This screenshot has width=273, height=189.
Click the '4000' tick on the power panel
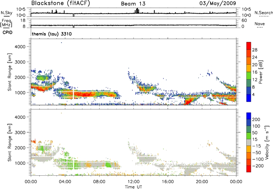click(x=20, y=47)
